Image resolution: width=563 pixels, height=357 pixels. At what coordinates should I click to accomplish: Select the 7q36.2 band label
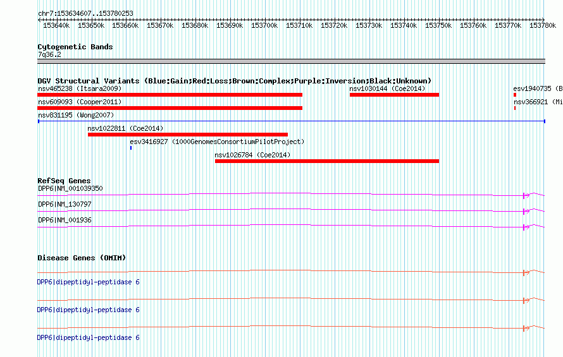click(49, 54)
